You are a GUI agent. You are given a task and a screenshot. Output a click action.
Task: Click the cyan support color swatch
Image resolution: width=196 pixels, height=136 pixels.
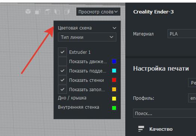(114, 71)
